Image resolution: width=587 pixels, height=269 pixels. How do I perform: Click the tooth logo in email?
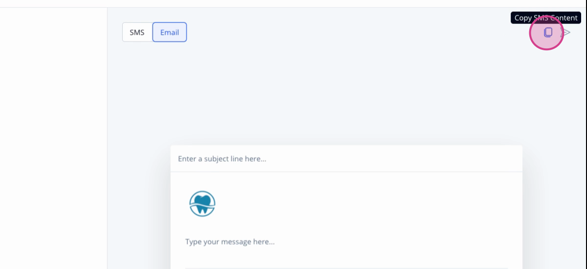point(203,204)
